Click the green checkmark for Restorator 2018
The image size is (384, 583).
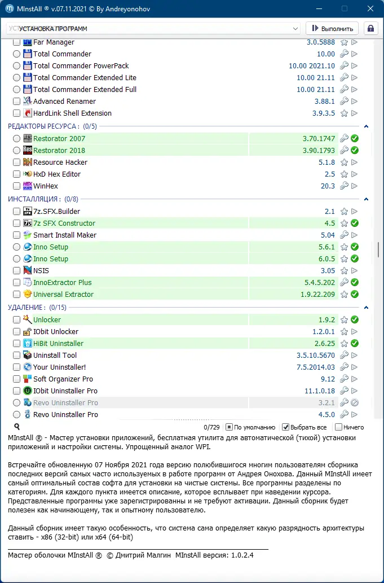[x=355, y=151]
